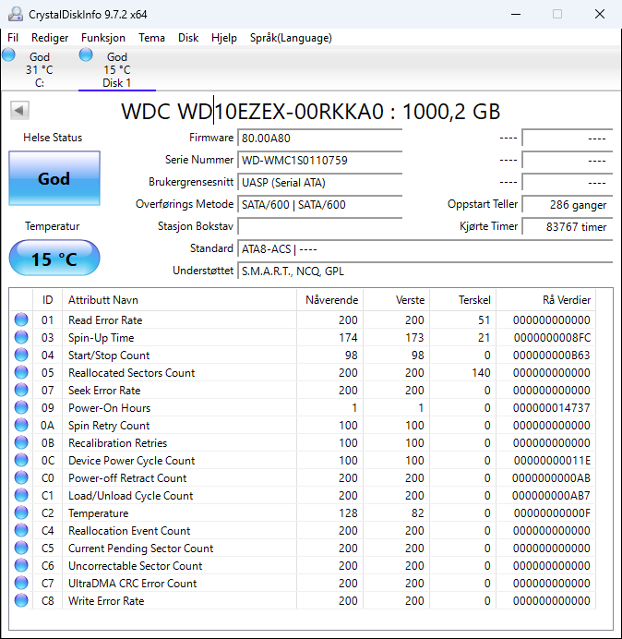Click the Firmware field 80.00A80
Screen dimensions: 622x639
[319, 139]
